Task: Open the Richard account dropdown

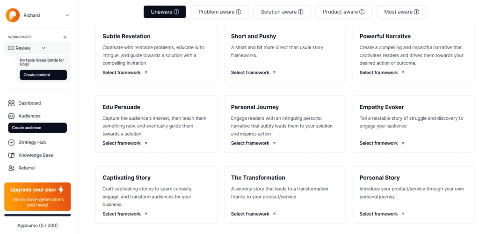Action: pyautogui.click(x=67, y=15)
